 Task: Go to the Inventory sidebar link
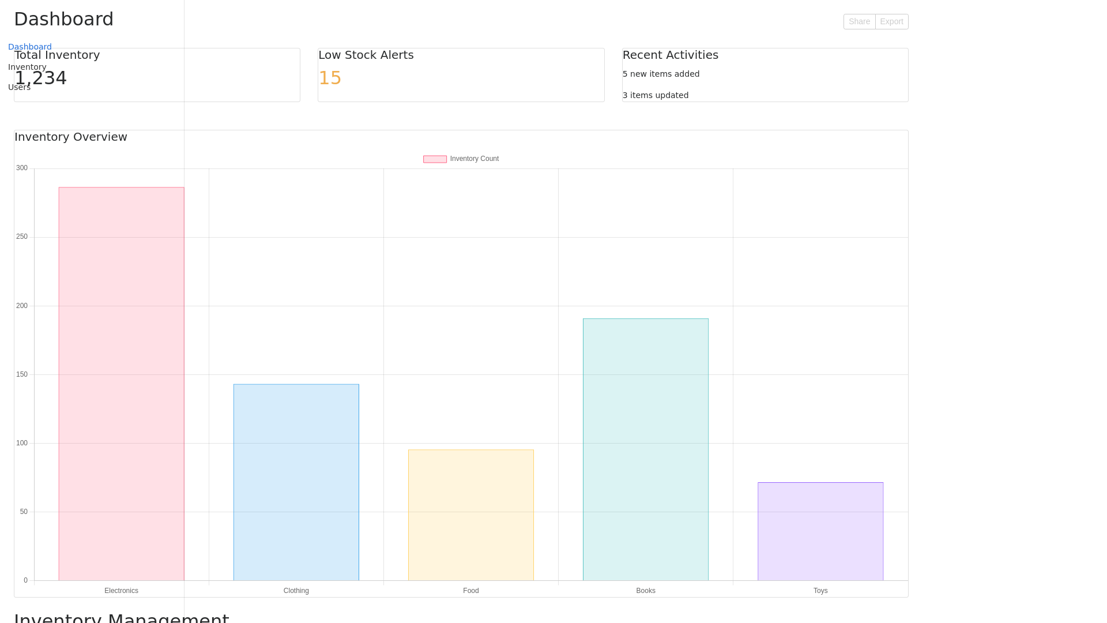pos(27,67)
